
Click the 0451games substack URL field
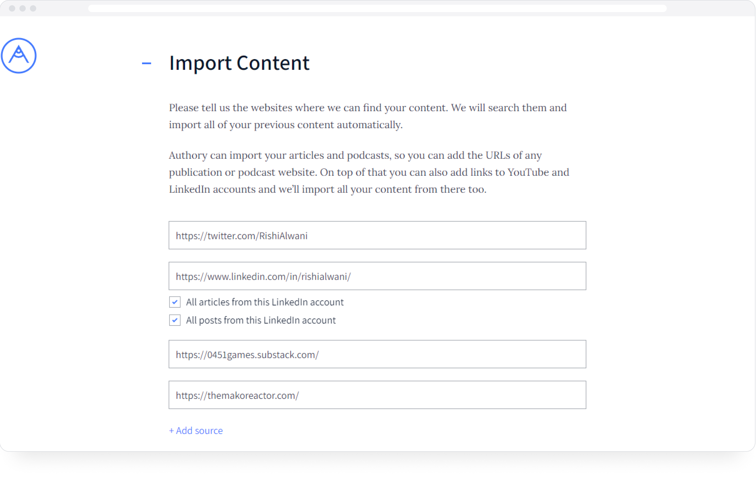[x=377, y=354]
